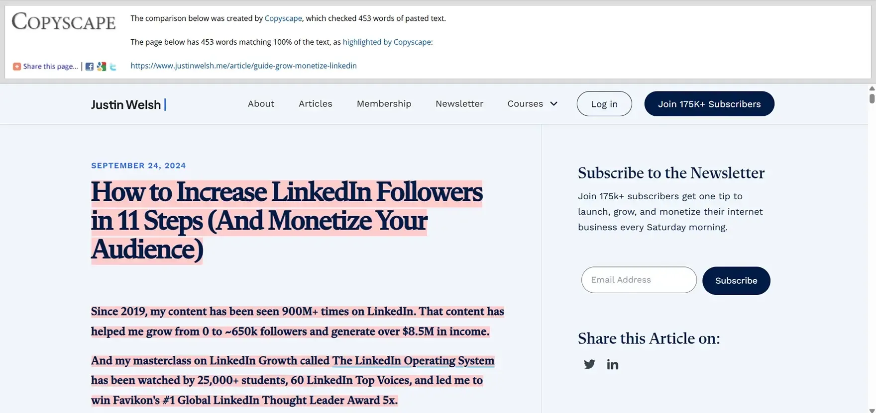Click the page's vertical scrollbar thumb
This screenshot has width=876, height=413.
pyautogui.click(x=872, y=96)
